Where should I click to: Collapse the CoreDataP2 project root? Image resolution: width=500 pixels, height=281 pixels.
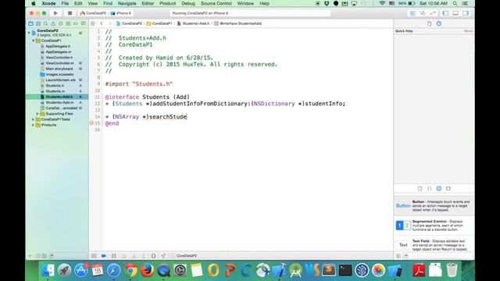coord(29,33)
